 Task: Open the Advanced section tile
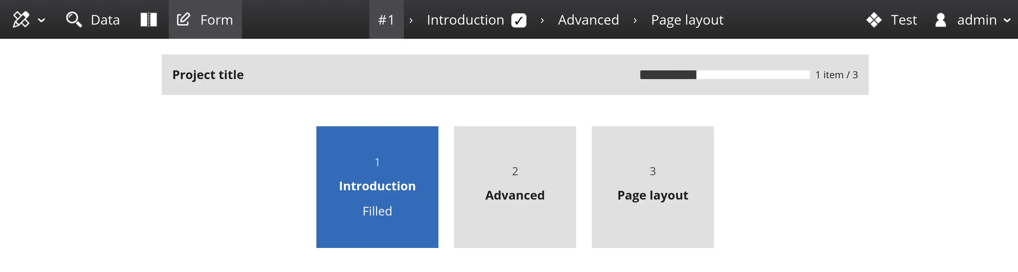515,187
